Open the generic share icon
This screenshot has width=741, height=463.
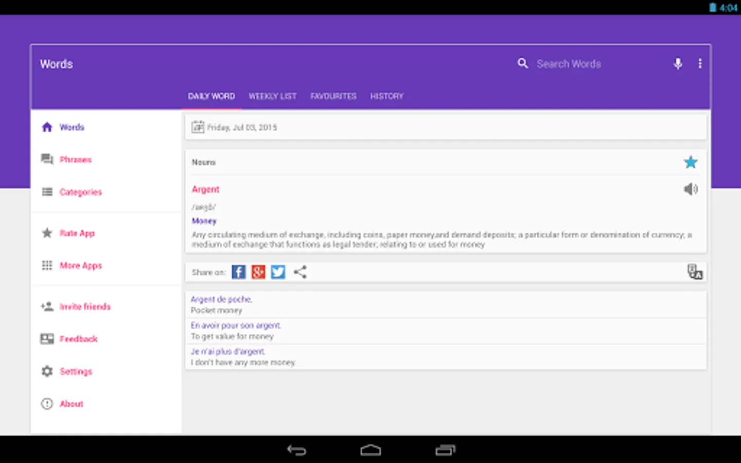300,272
